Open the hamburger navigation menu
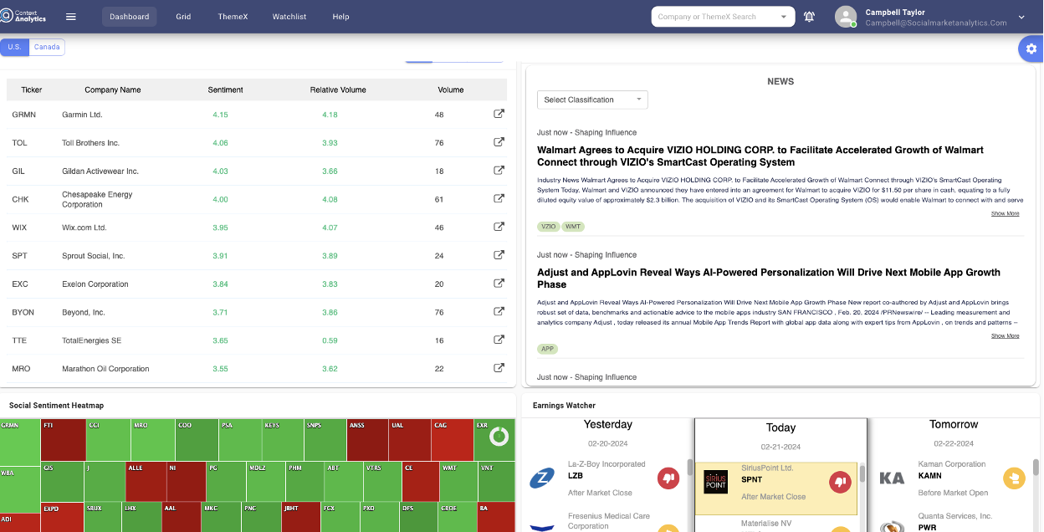The width and height of the screenshot is (1044, 532). pos(71,17)
